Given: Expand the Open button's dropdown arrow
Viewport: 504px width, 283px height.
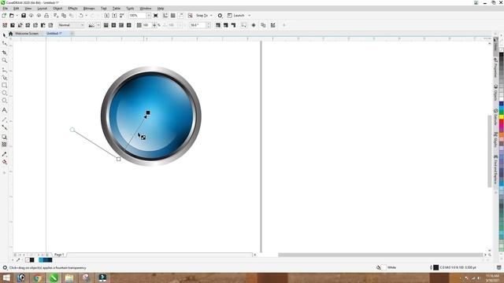Looking at the screenshot, I should 17,16.
